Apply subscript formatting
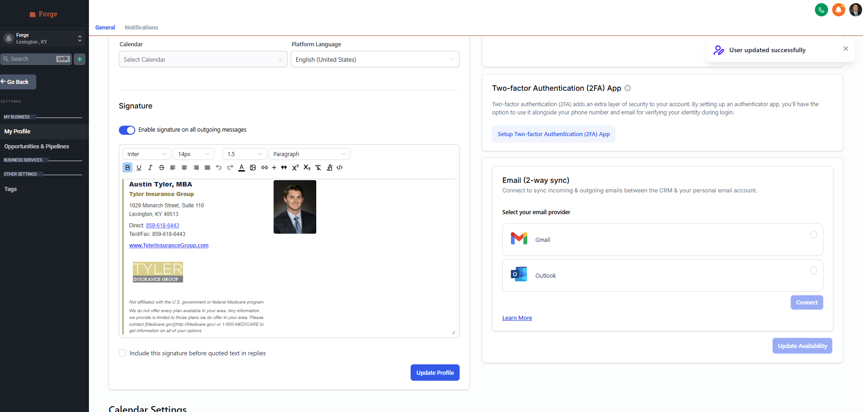 pyautogui.click(x=307, y=167)
